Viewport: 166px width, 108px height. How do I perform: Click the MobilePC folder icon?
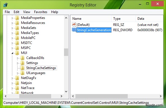tap(17, 38)
